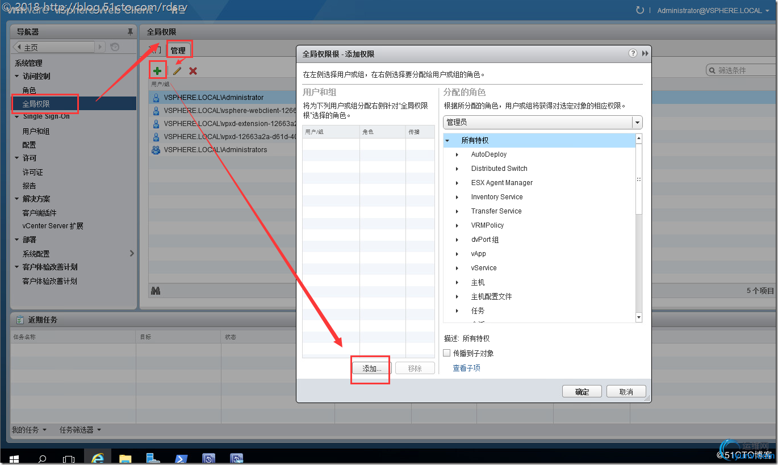
Task: Click the recent tasks panel icon
Action: tap(20, 320)
